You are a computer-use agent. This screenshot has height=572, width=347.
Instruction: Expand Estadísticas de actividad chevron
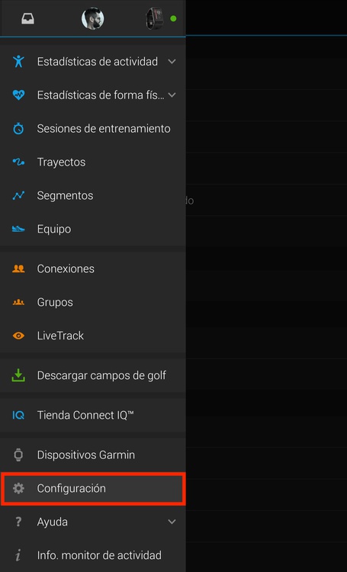[x=172, y=61]
